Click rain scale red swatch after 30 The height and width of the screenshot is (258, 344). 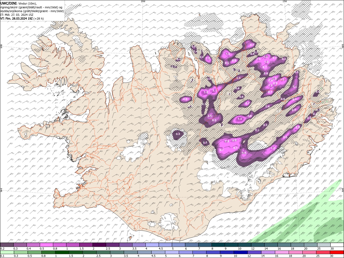click(337, 252)
